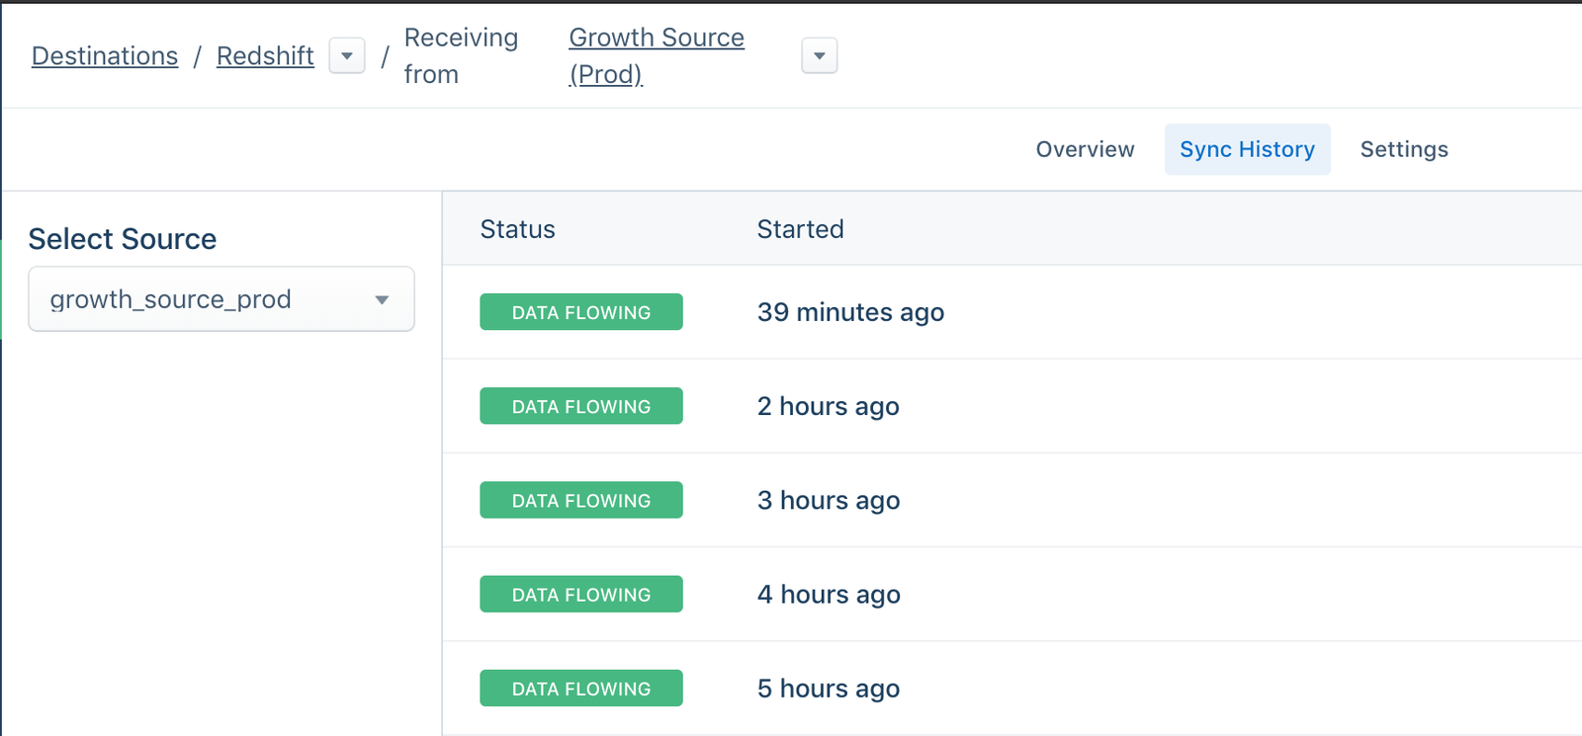This screenshot has width=1582, height=736.
Task: Open the Growth Source (Prod) link
Action: point(656,55)
